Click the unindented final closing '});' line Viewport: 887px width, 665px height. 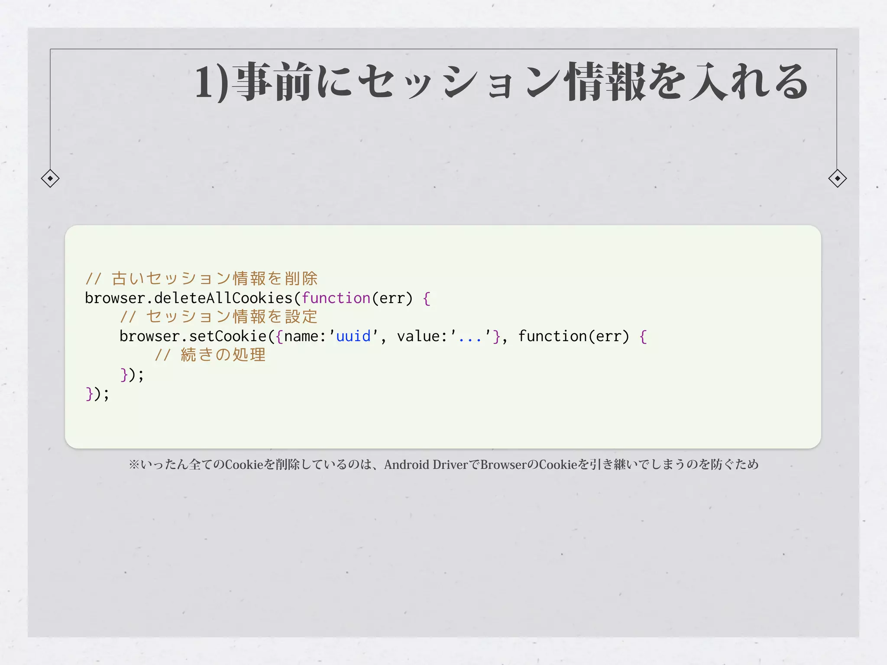(x=97, y=394)
